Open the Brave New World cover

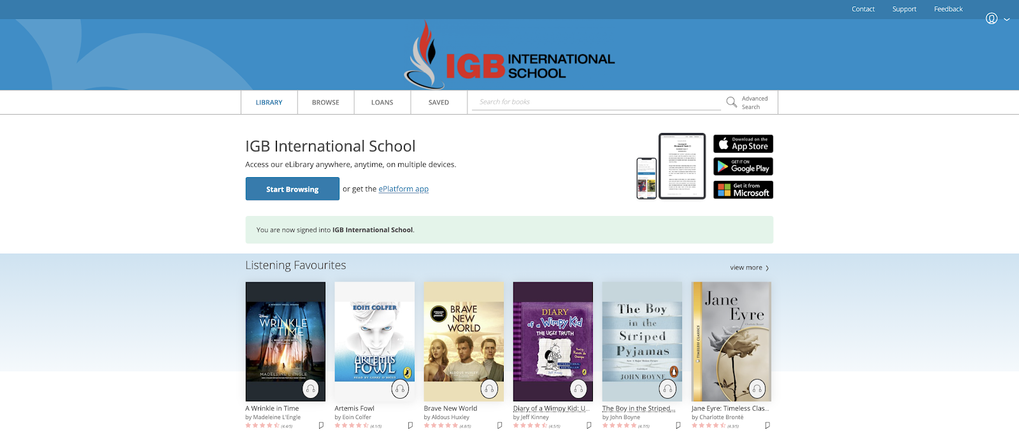464,341
